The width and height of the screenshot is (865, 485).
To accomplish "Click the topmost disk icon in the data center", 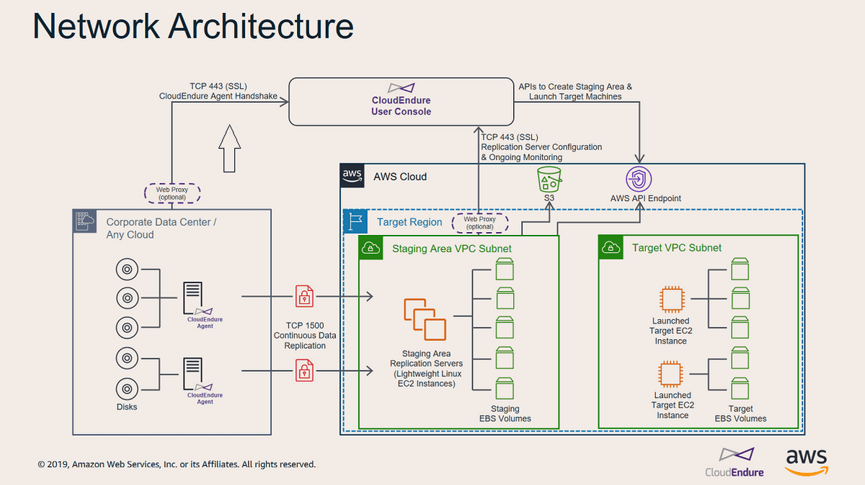I will coord(127,270).
